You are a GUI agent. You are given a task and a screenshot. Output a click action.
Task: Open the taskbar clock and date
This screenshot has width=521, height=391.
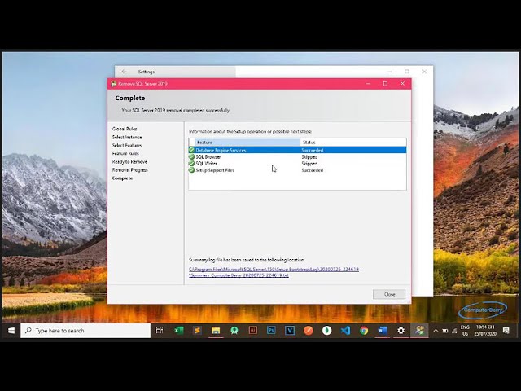[x=485, y=331]
